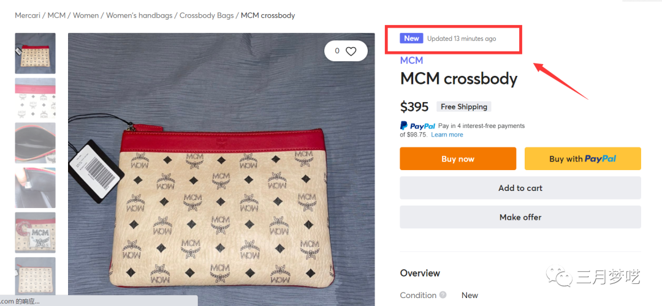This screenshot has height=306, width=662.
Task: Go to Mercari home in the breadcrumb
Action: [29, 15]
